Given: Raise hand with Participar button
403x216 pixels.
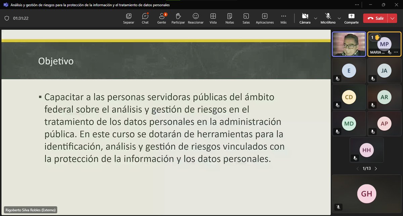Looking at the screenshot, I should point(178,18).
